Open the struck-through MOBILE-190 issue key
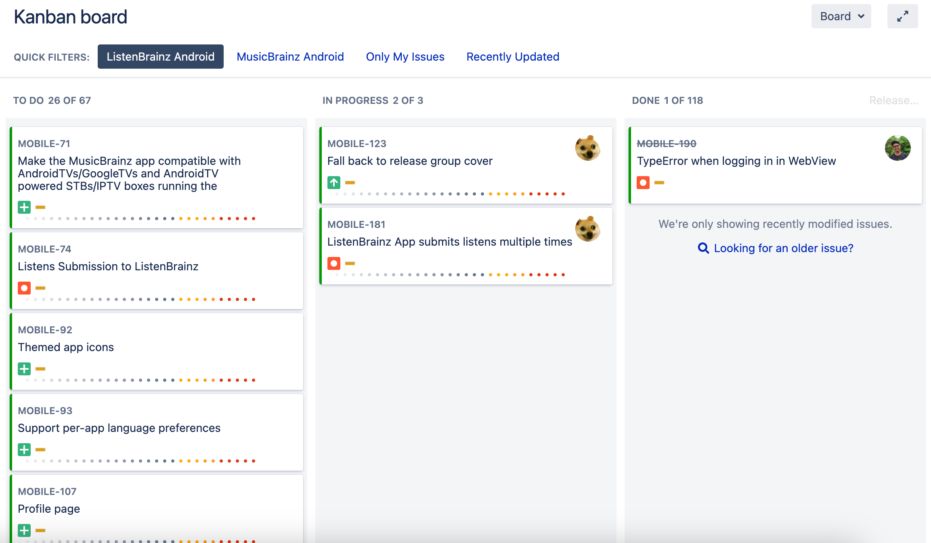This screenshot has width=931, height=543. tap(666, 143)
